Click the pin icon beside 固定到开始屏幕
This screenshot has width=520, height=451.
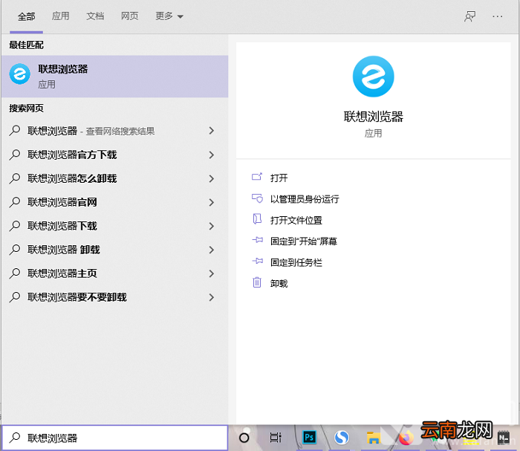[257, 240]
